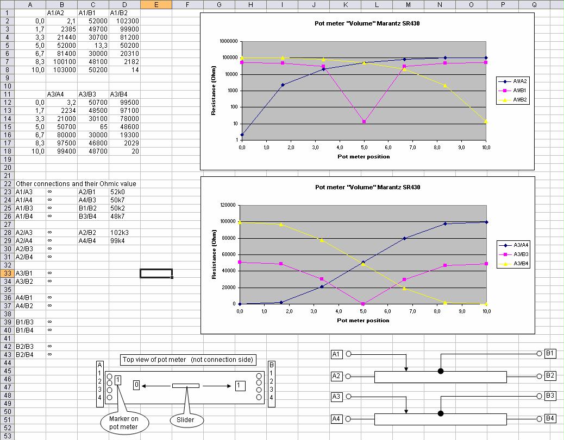The width and height of the screenshot is (564, 440).
Task: Click cell with value 103000
Action: tap(61, 70)
